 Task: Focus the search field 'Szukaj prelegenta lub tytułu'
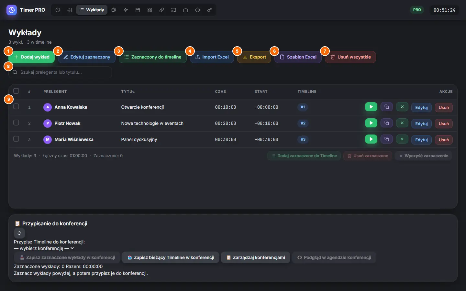(60, 72)
